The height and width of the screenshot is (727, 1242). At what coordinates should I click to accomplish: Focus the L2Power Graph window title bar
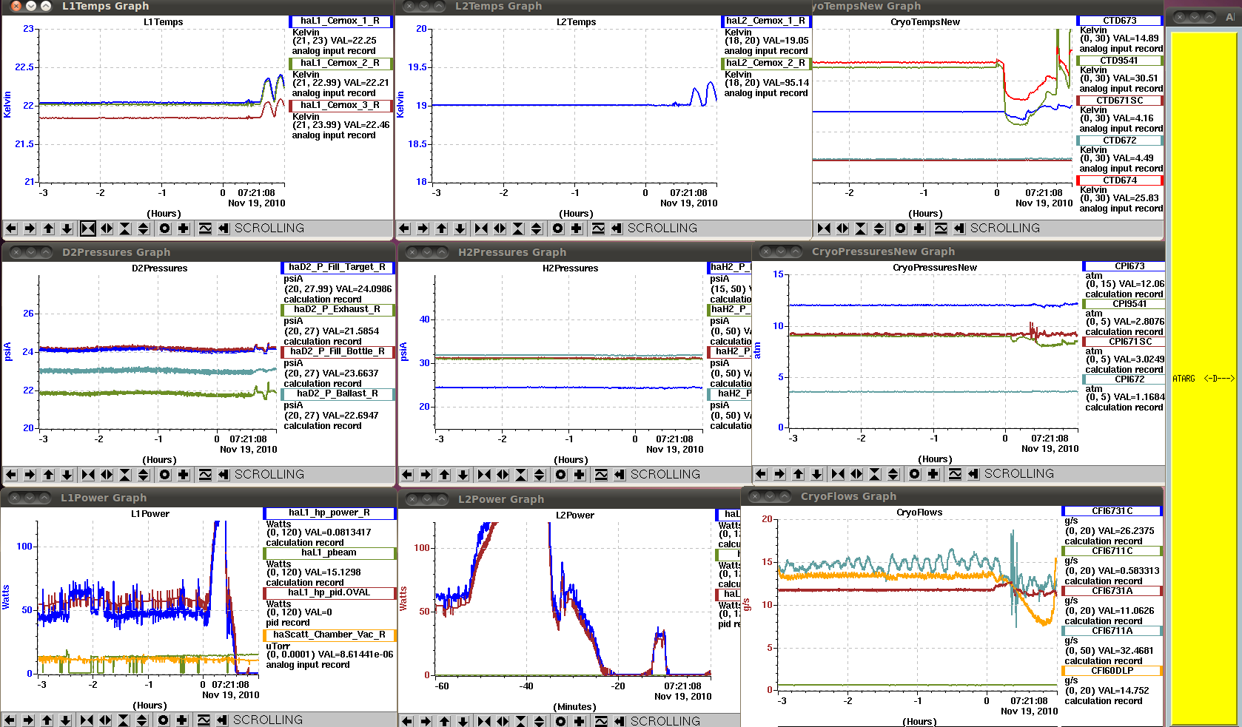[568, 499]
